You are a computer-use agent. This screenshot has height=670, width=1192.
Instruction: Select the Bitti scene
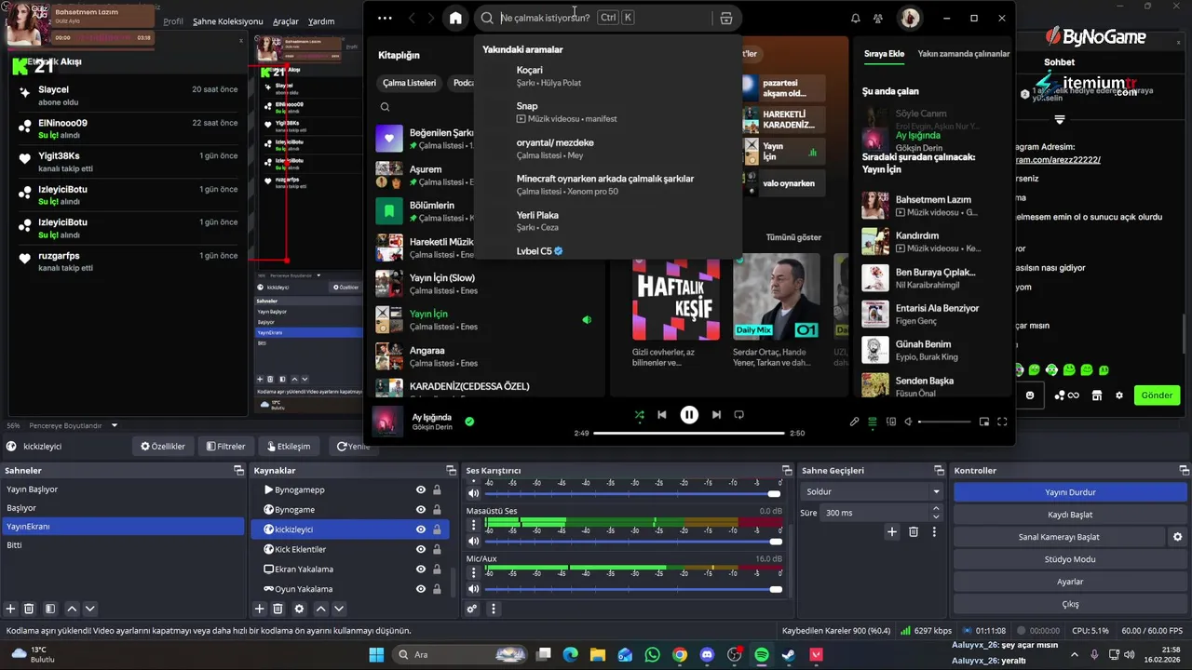pyautogui.click(x=123, y=545)
